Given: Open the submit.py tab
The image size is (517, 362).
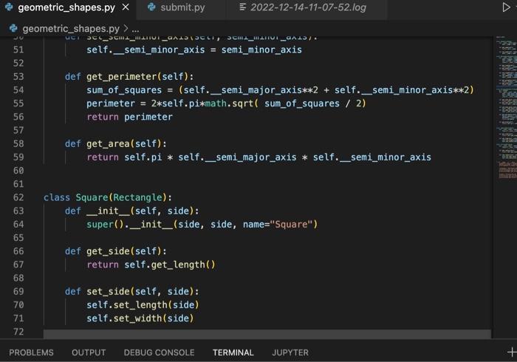Looking at the screenshot, I should pyautogui.click(x=181, y=7).
